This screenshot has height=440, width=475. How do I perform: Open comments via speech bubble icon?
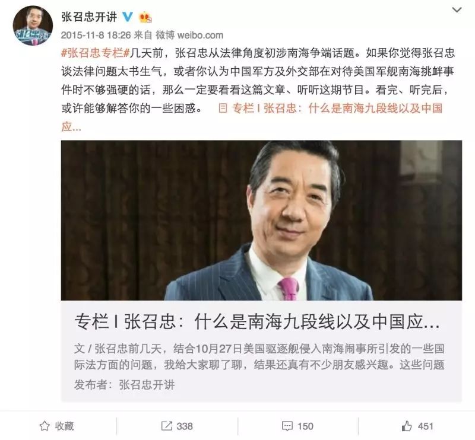tap(287, 426)
